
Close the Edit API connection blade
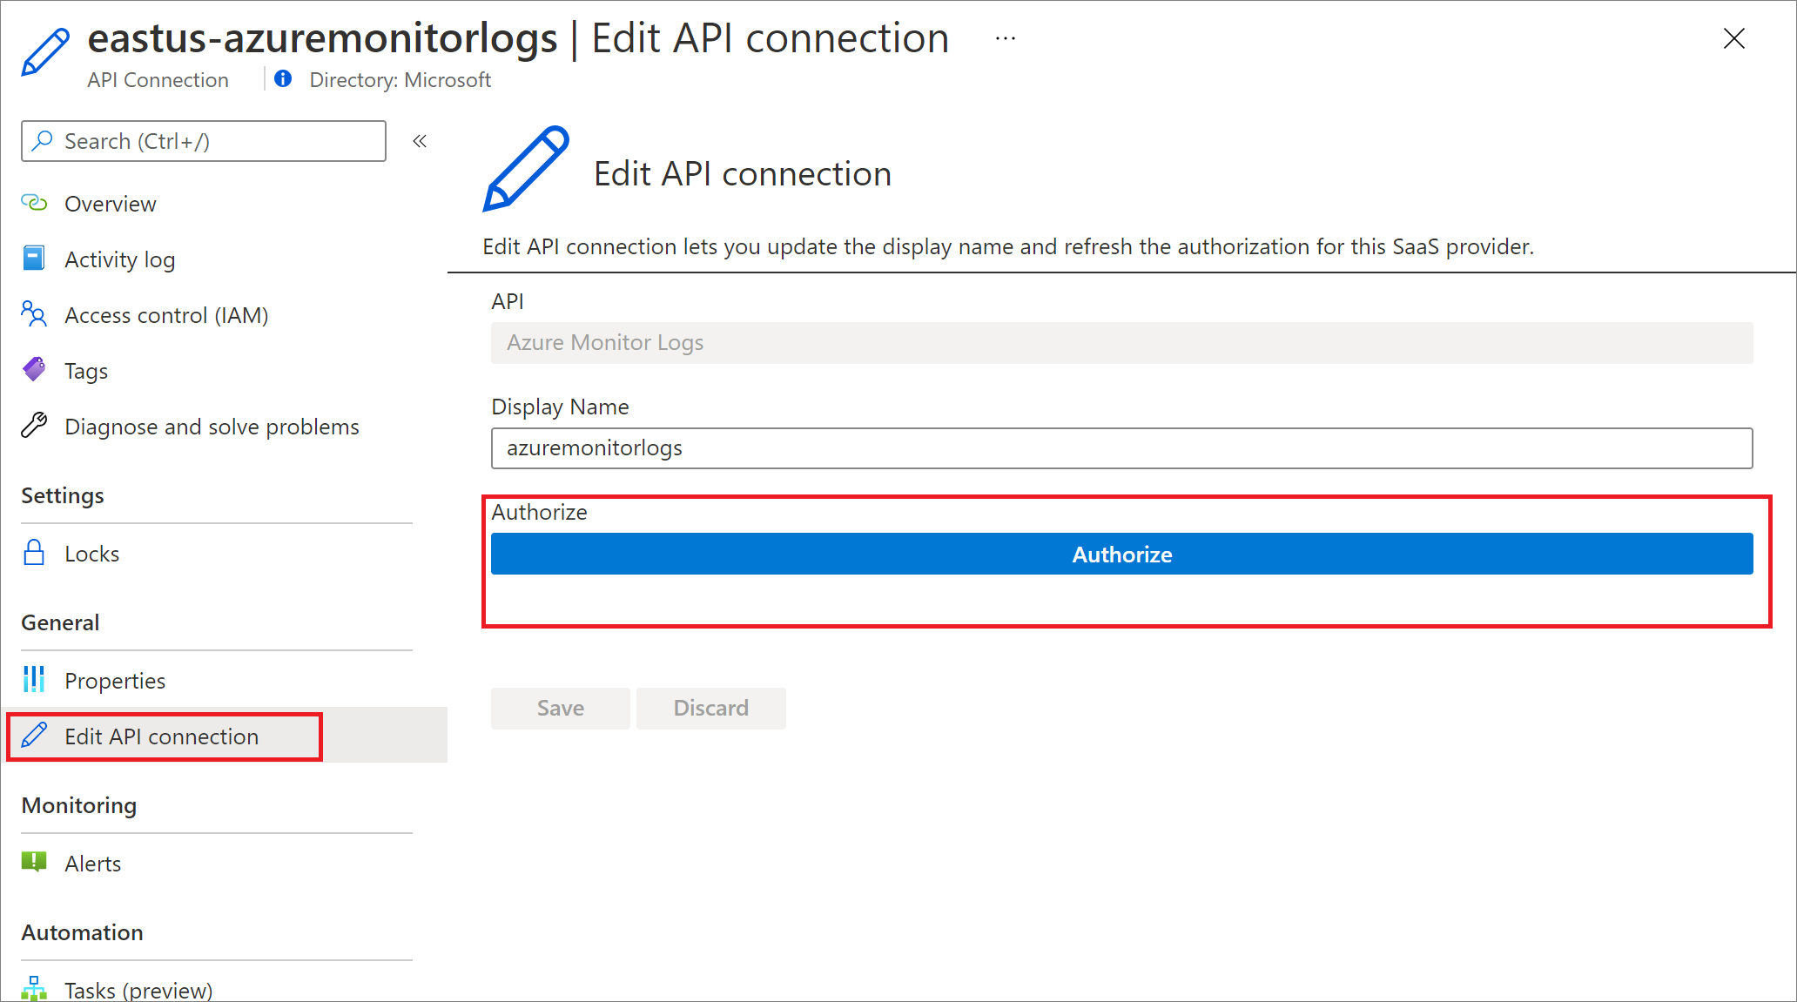tap(1733, 38)
